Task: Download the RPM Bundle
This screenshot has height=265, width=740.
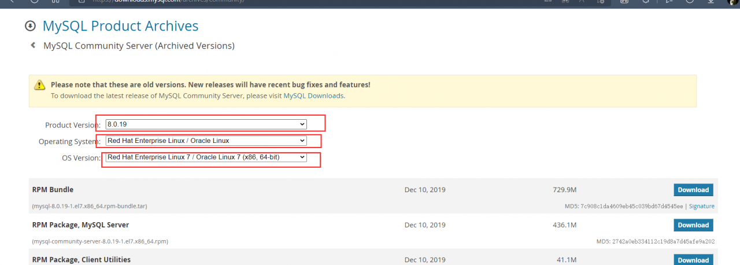Action: pos(693,190)
